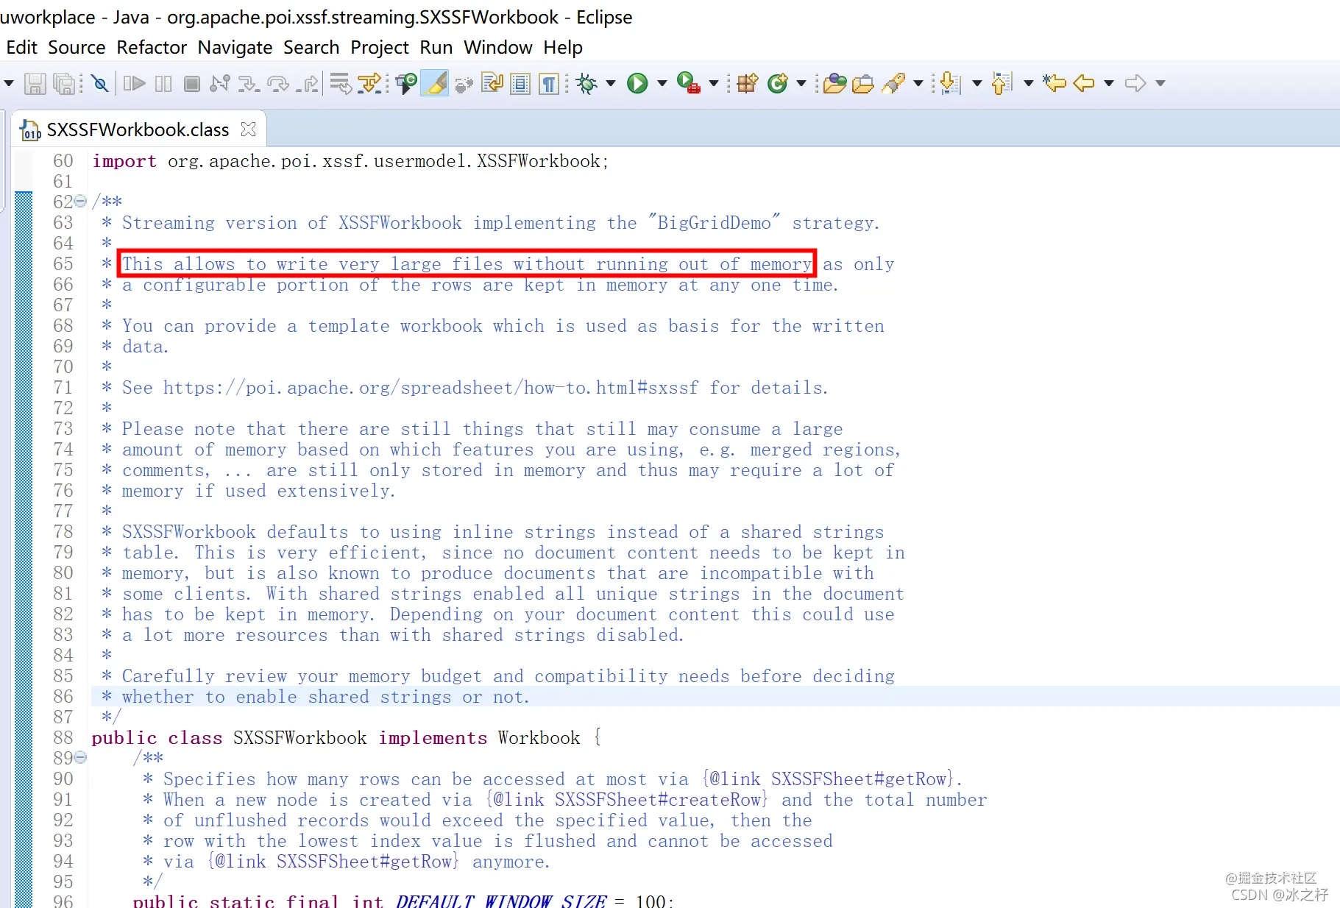Click the Run External Tools icon

[x=688, y=83]
